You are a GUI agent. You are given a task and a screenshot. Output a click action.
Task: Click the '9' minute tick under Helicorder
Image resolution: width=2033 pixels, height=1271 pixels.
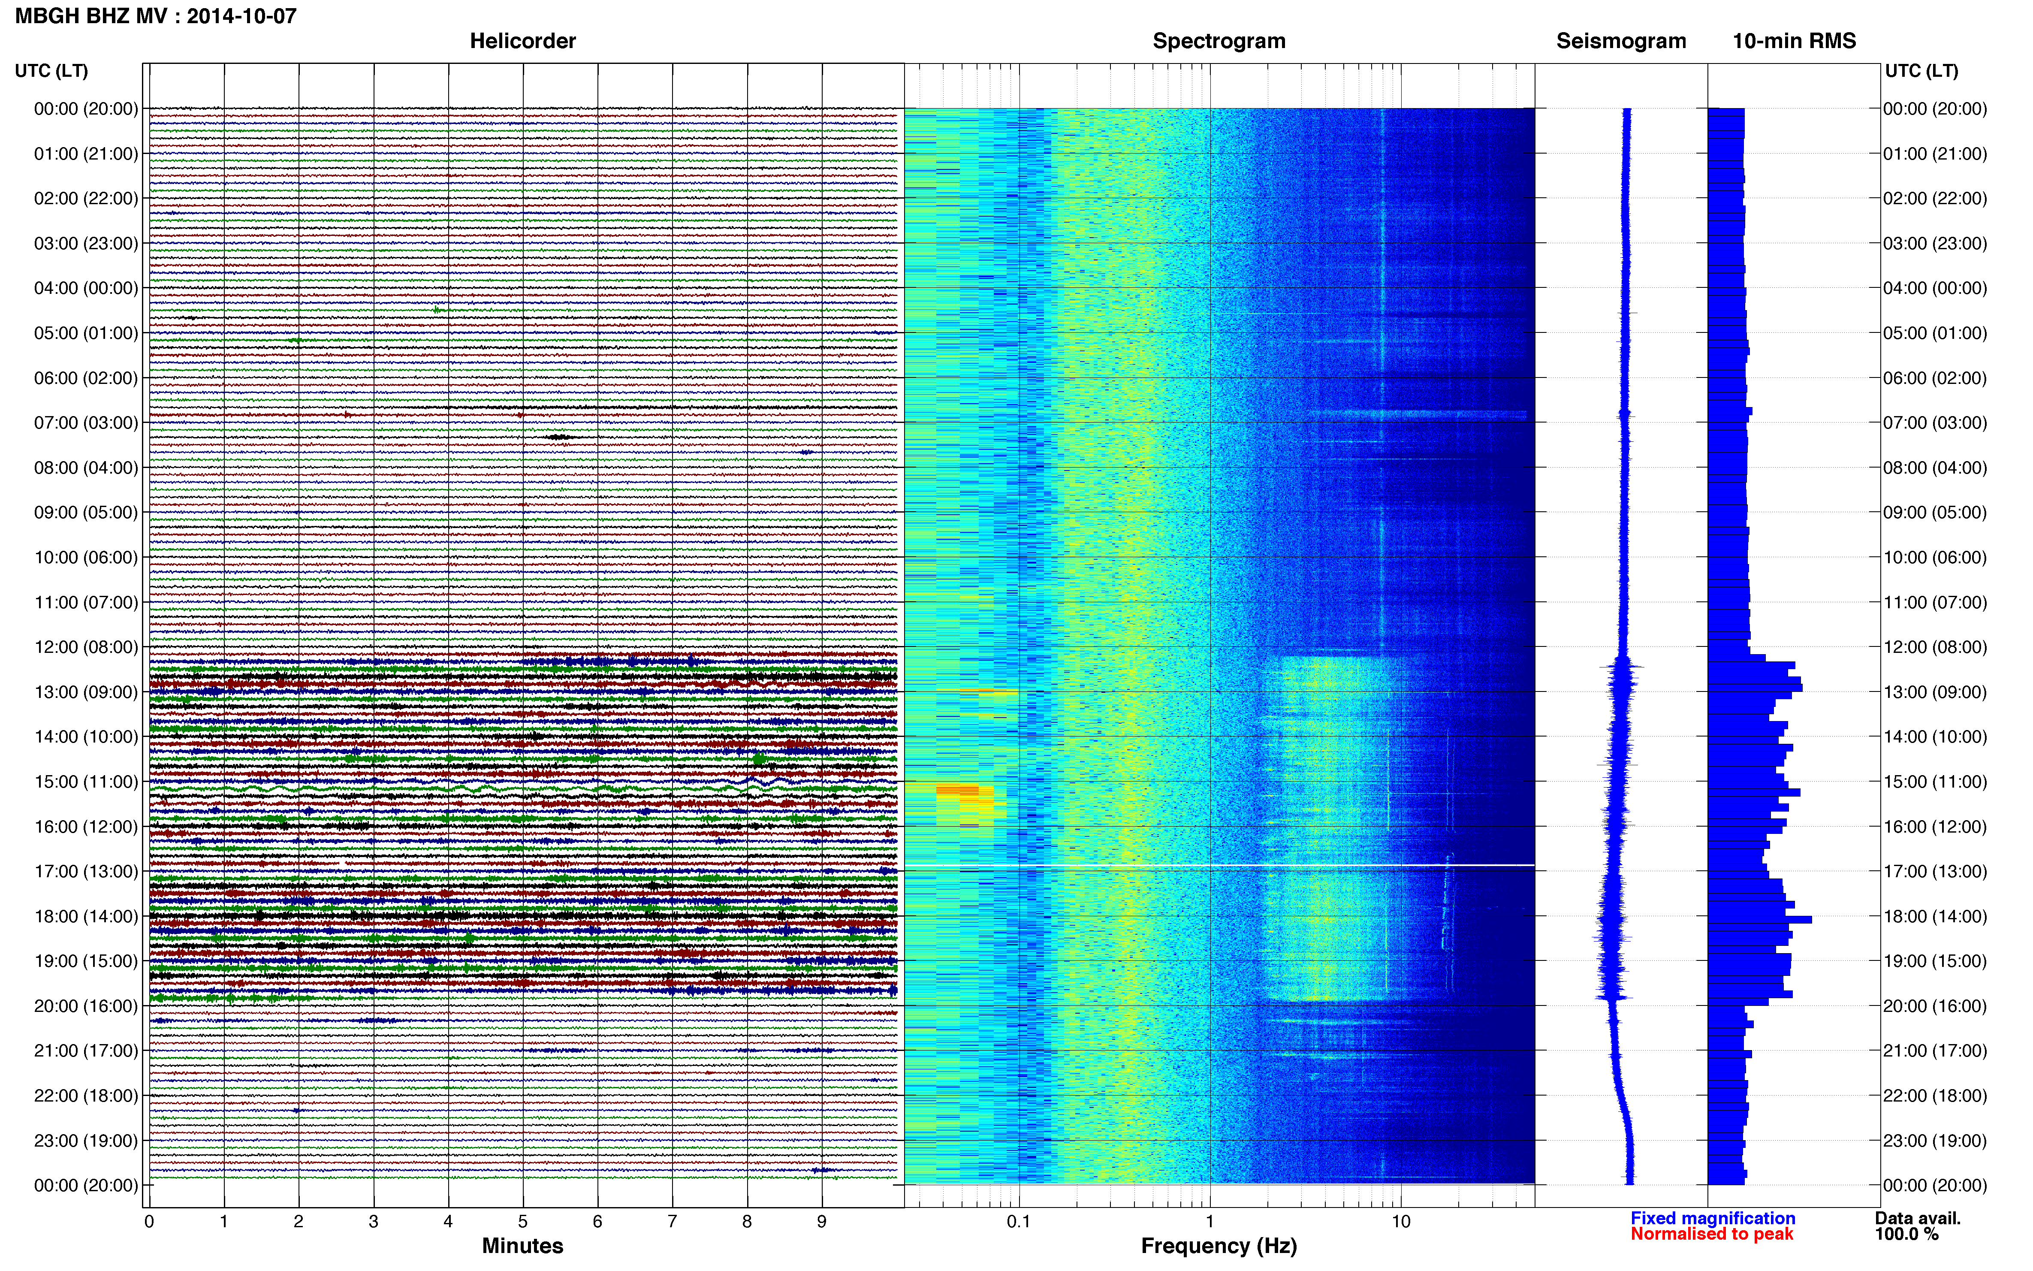(822, 1221)
